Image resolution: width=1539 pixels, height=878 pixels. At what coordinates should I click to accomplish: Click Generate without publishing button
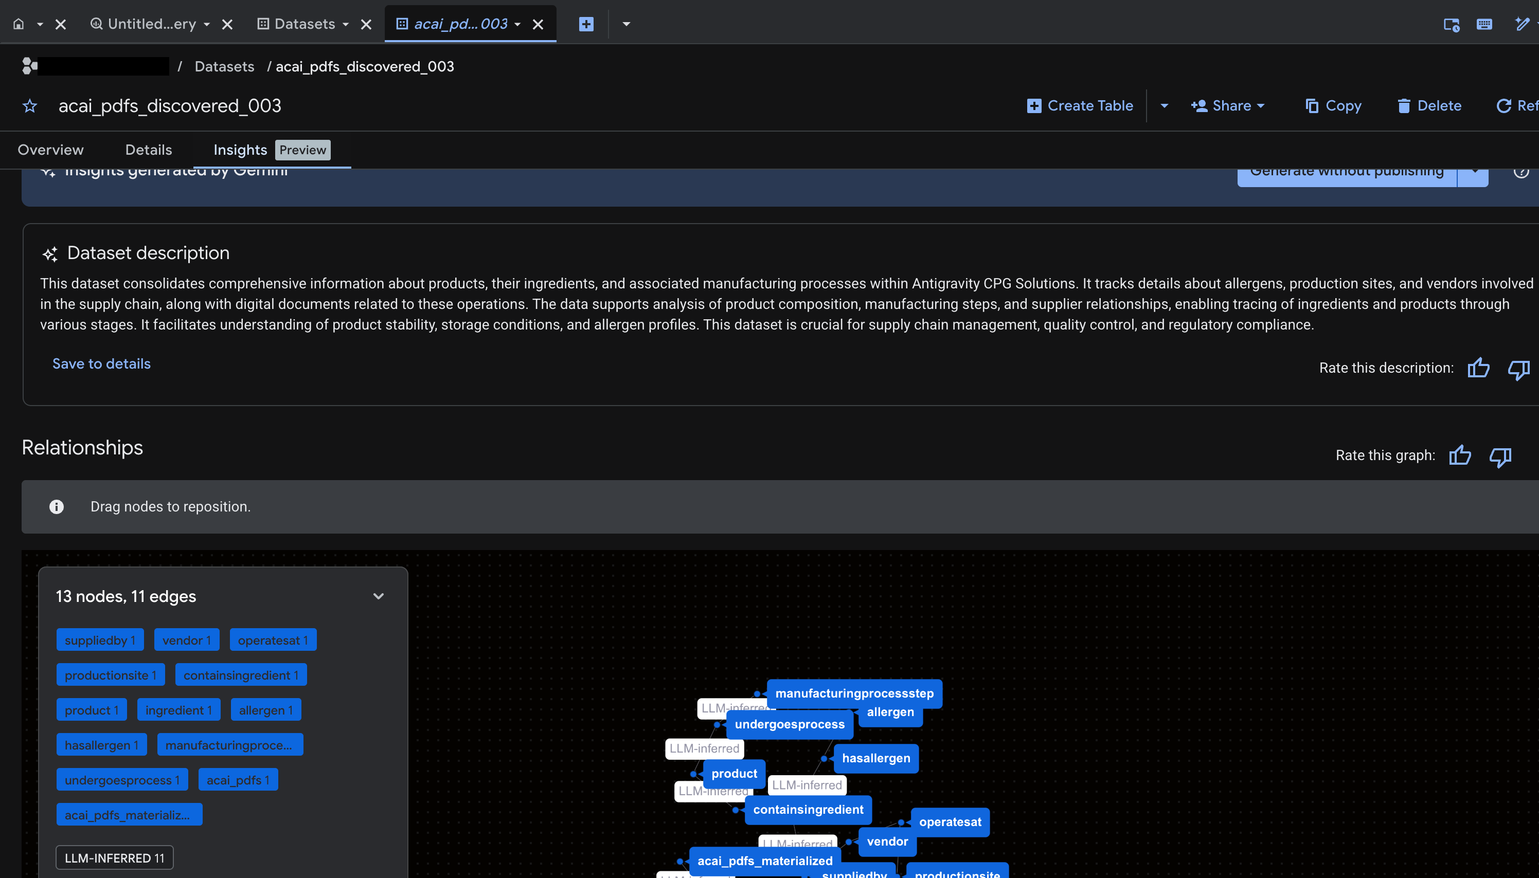point(1347,172)
